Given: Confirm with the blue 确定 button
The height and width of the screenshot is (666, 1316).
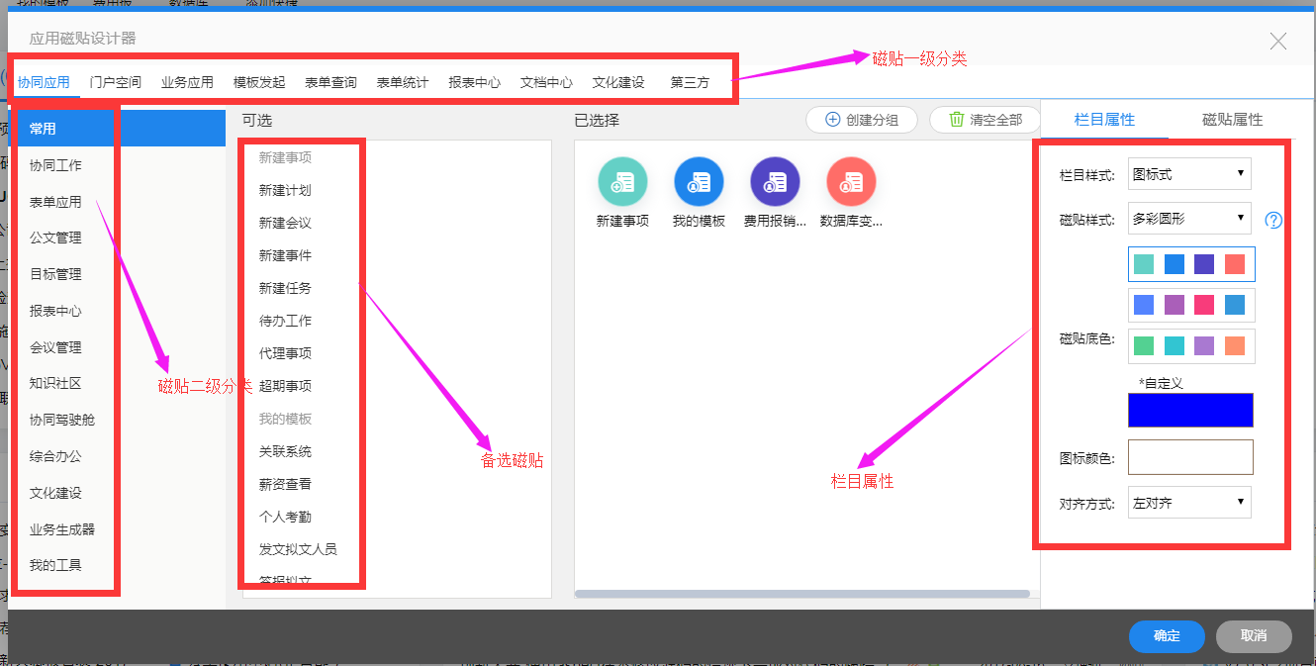Looking at the screenshot, I should click(1167, 636).
